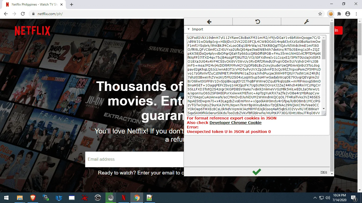Screen dimensions: 362x203
Task: Click the netflix.com/ph/ address bar
Action: [175, 14]
